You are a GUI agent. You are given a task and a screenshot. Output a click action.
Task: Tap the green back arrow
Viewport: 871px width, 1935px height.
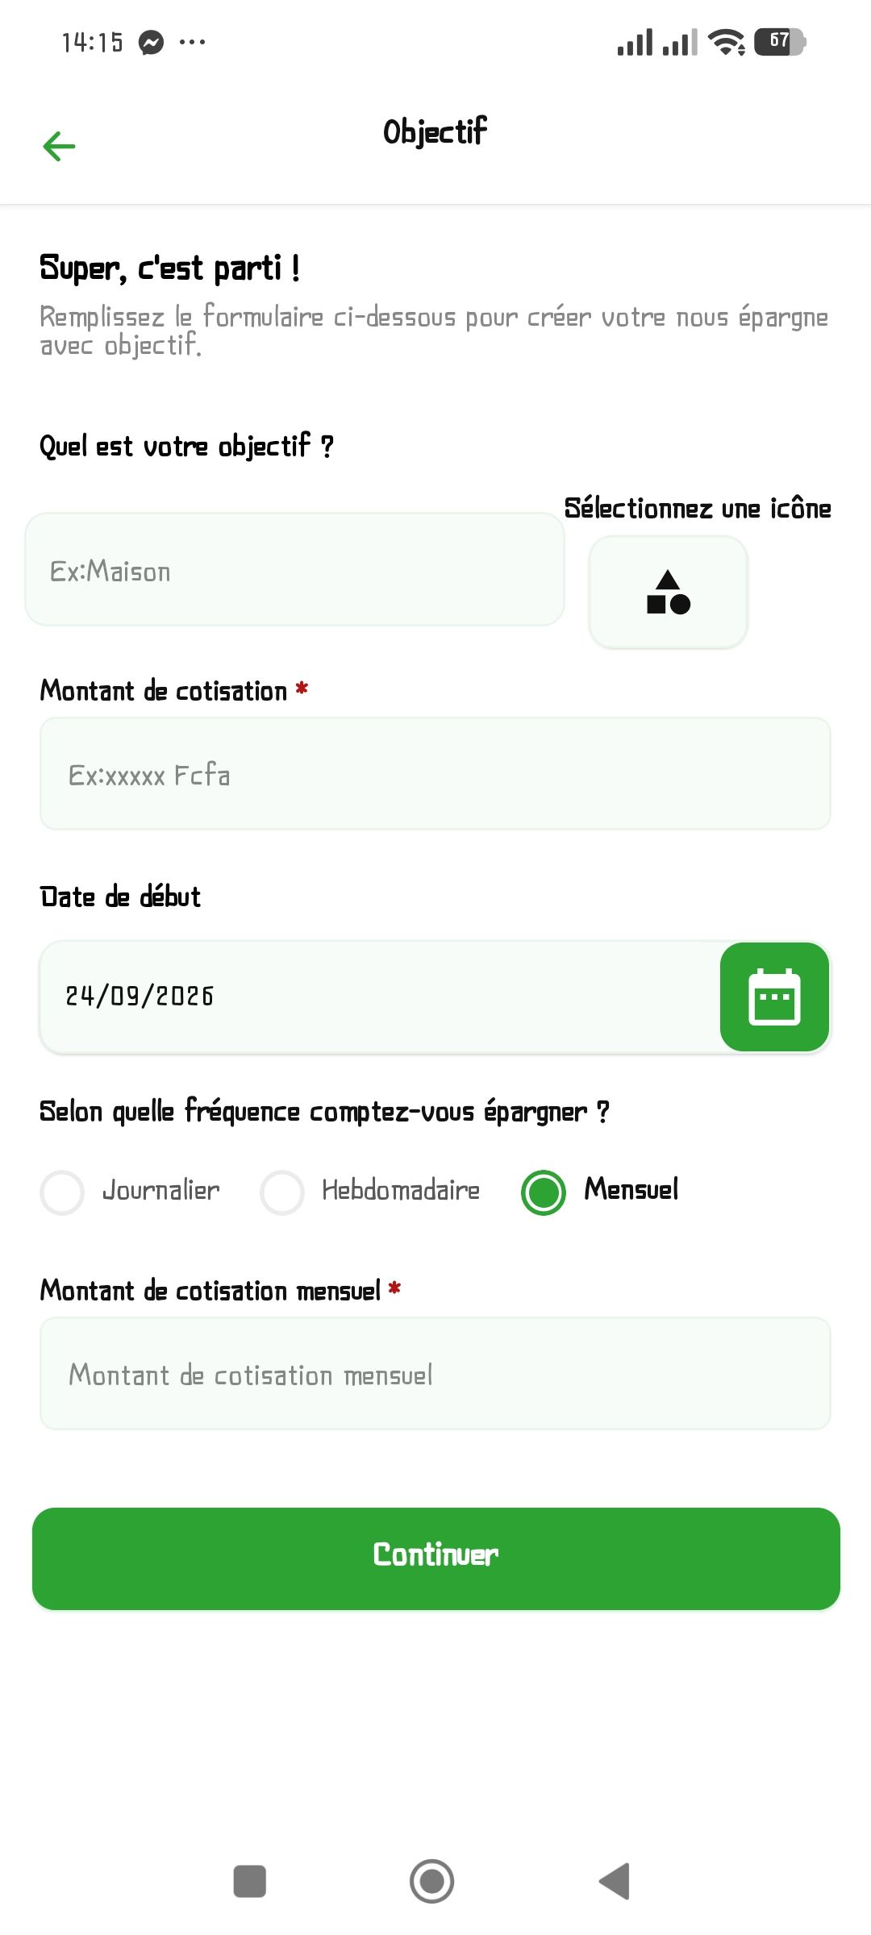pyautogui.click(x=59, y=146)
